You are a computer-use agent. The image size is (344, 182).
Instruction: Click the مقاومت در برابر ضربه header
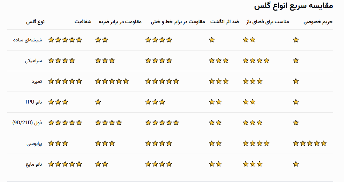pos(120,22)
